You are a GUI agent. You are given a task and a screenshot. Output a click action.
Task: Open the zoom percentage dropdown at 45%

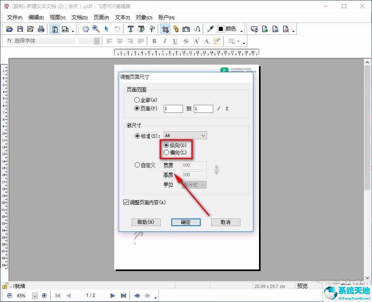coord(35,296)
